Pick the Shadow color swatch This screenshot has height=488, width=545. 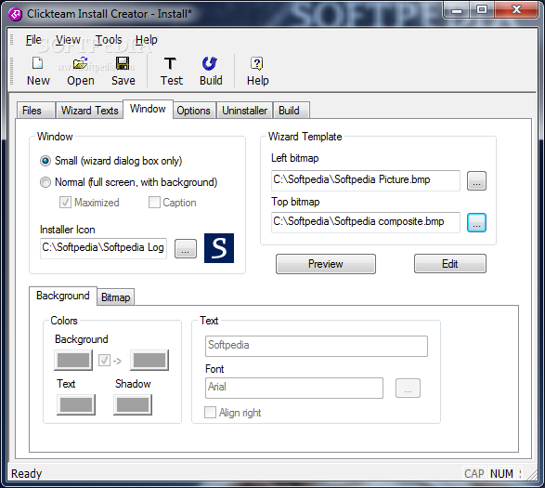(133, 405)
